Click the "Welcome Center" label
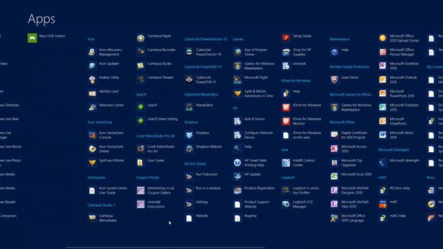This screenshot has width=443, height=249. (x=111, y=105)
